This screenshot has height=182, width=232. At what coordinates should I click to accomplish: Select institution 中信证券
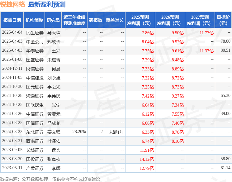tap(35, 114)
